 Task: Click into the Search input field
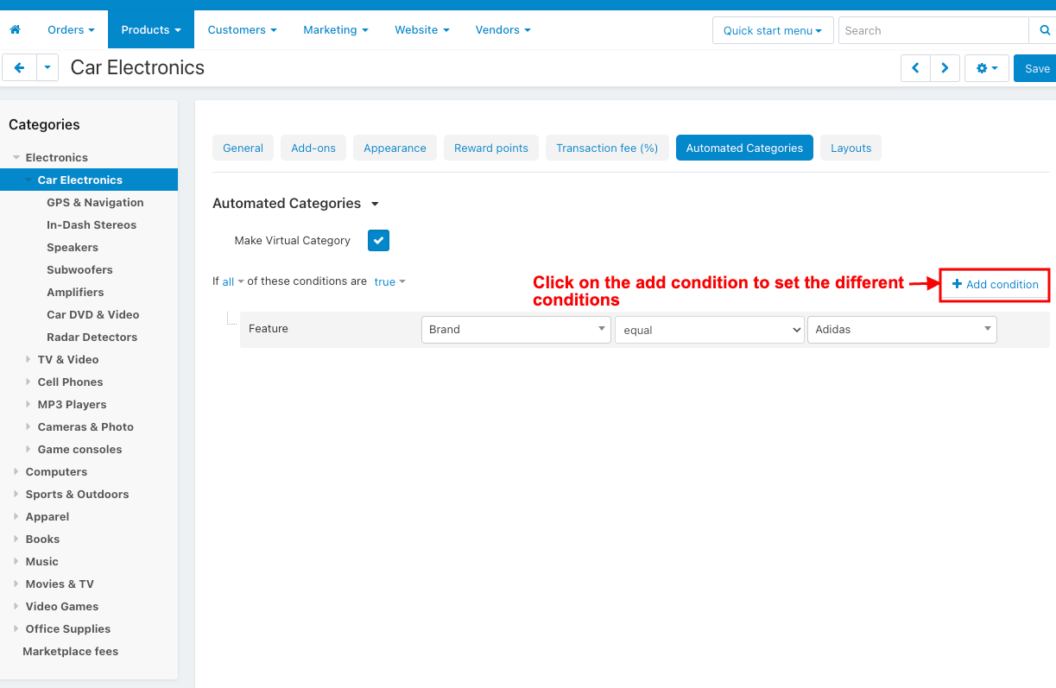coord(934,30)
